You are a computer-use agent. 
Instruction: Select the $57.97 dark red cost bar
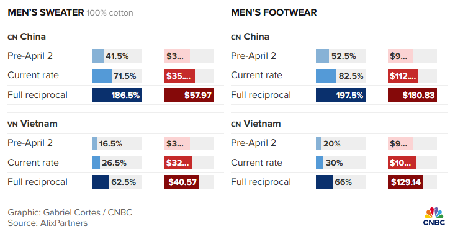[x=189, y=95]
